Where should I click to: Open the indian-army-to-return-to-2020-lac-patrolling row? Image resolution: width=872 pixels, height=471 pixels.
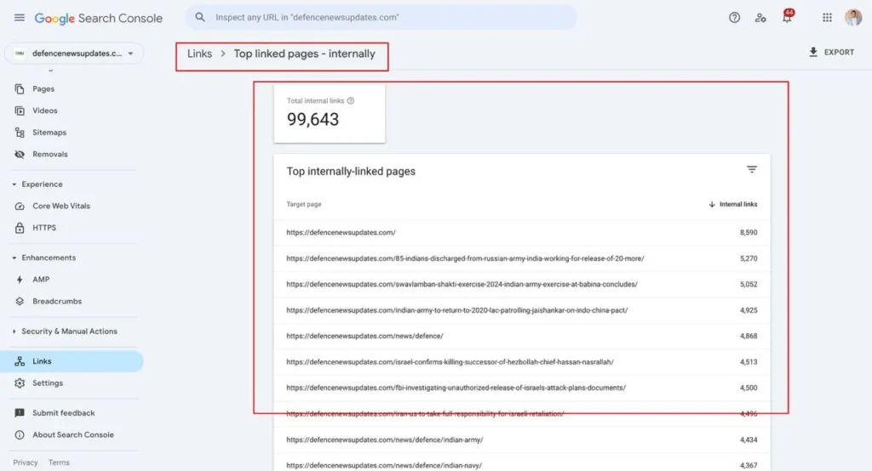[x=522, y=310]
